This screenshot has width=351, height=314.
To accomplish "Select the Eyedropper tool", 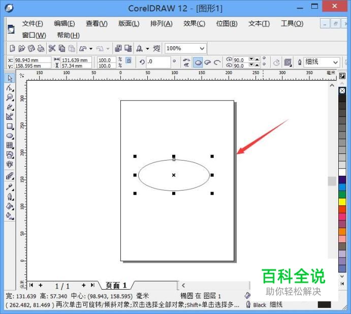I will (x=10, y=187).
